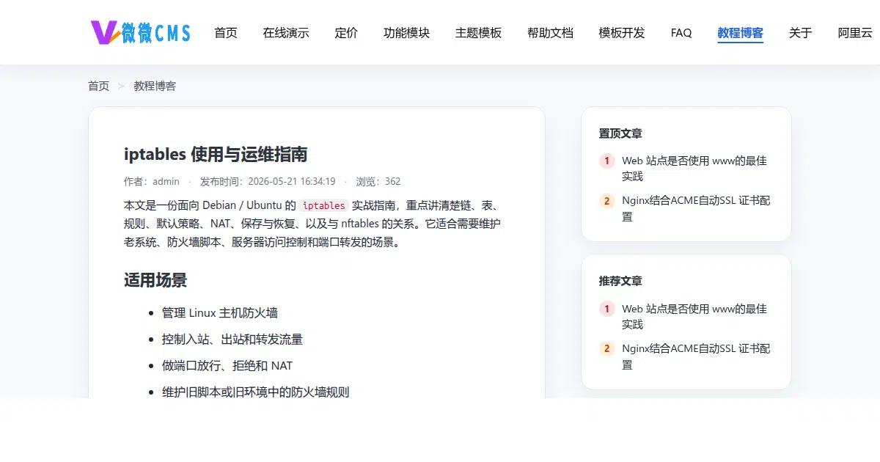Click the author text 作者：admin
The image size is (880, 462).
pyautogui.click(x=152, y=181)
